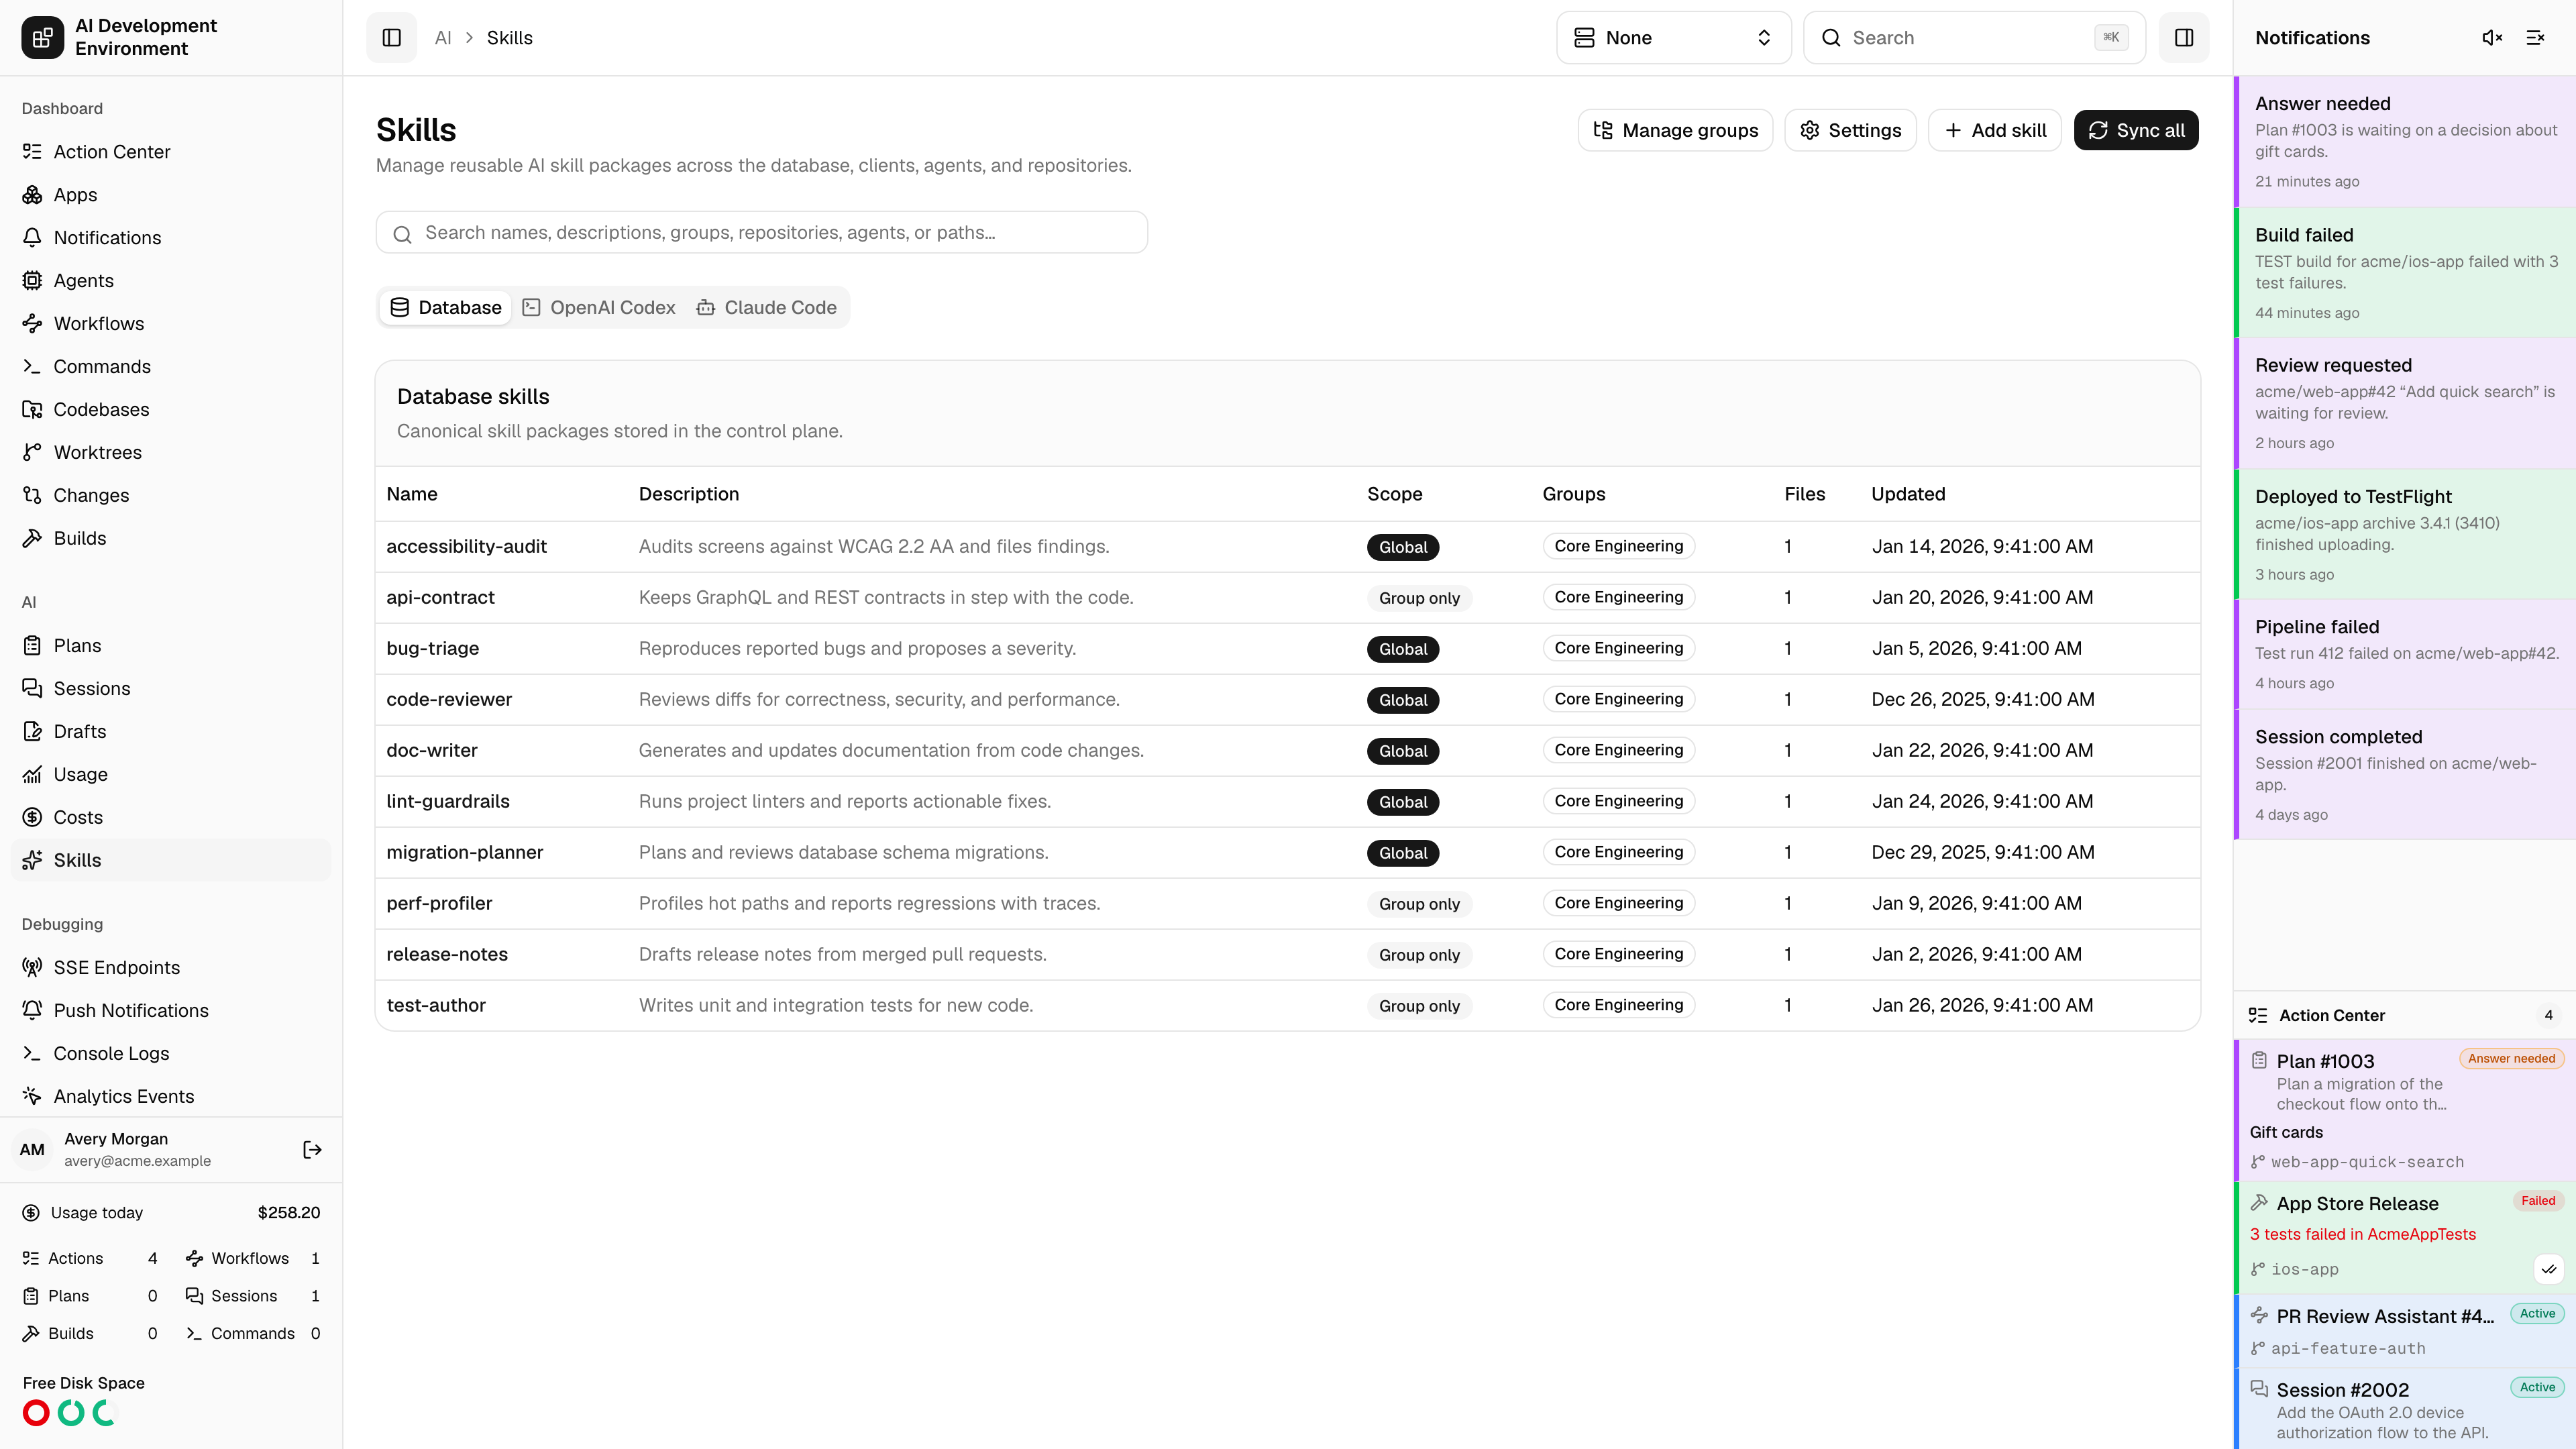Image resolution: width=2576 pixels, height=1449 pixels.
Task: Open Analytics Events in the sidebar
Action: (171, 1096)
